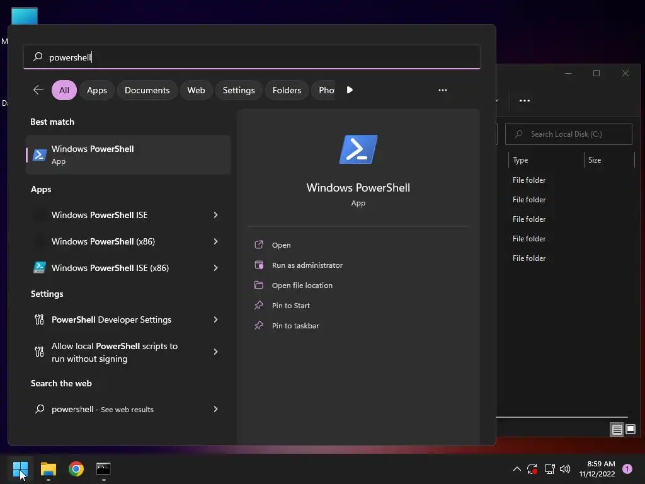This screenshot has width=645, height=484.
Task: Switch to the Folders filter tab
Action: tap(287, 90)
